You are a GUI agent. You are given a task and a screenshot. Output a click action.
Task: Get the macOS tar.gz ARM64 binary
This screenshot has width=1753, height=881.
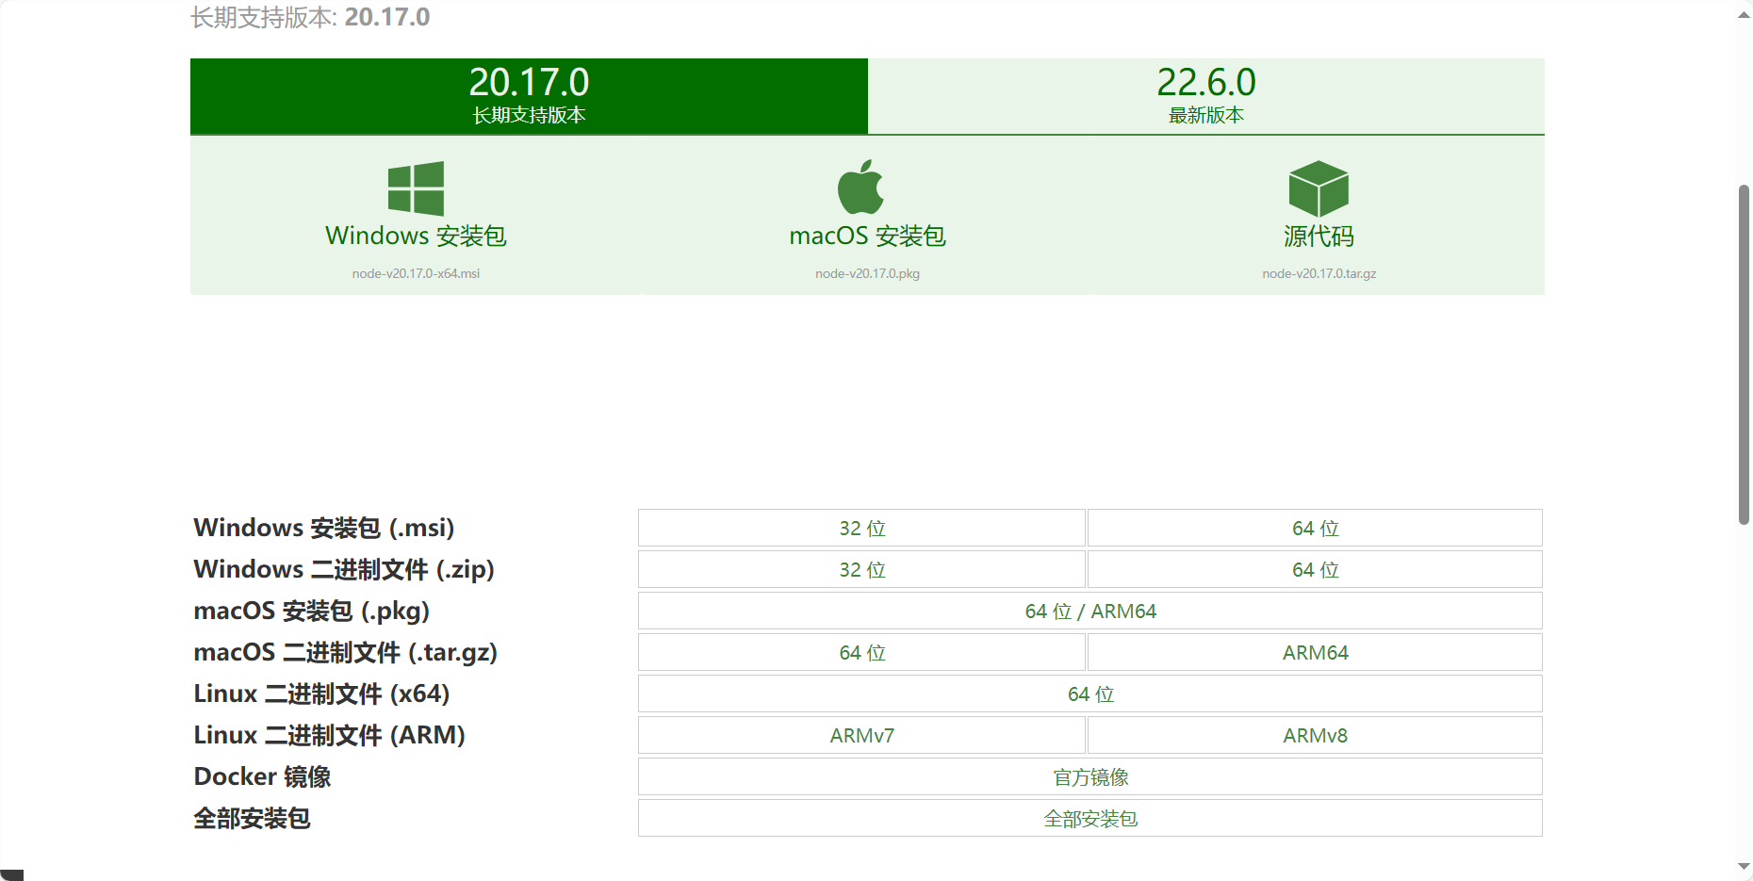point(1315,653)
